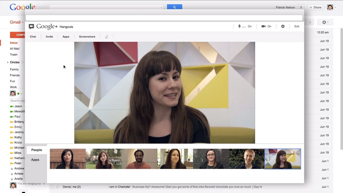The width and height of the screenshot is (343, 193).
Task: Star the email from Daniel
Action: pos(57,187)
